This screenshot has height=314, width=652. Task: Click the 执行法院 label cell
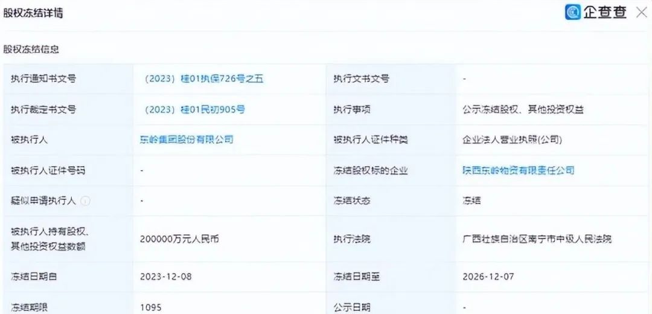tap(391, 239)
